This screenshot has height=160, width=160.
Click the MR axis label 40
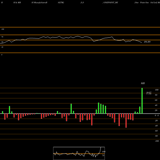click(x=156, y=105)
